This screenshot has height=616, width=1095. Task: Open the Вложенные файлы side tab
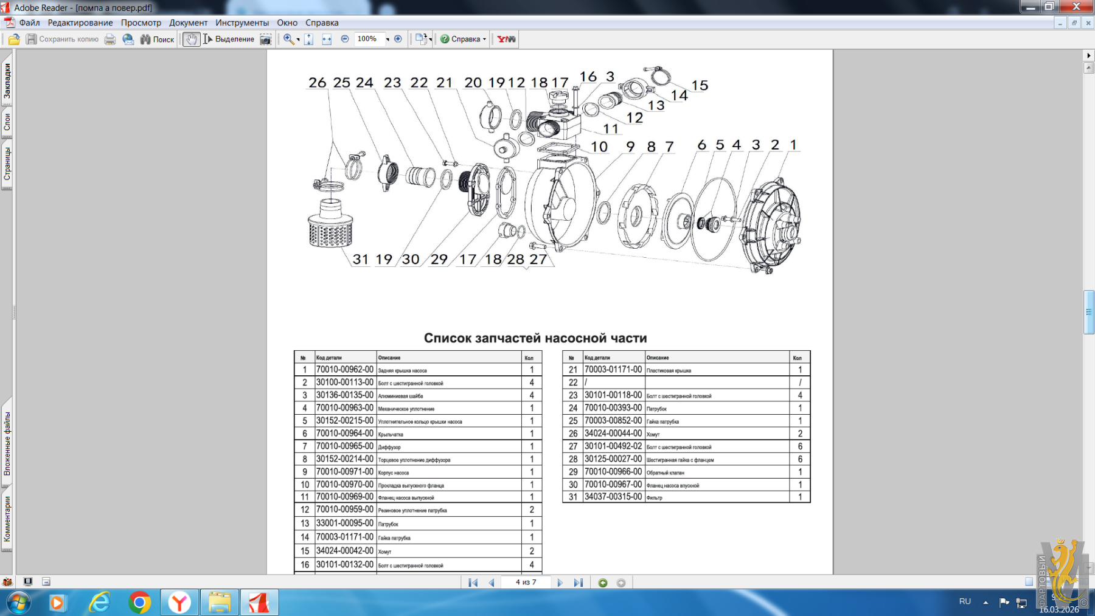[x=7, y=443]
